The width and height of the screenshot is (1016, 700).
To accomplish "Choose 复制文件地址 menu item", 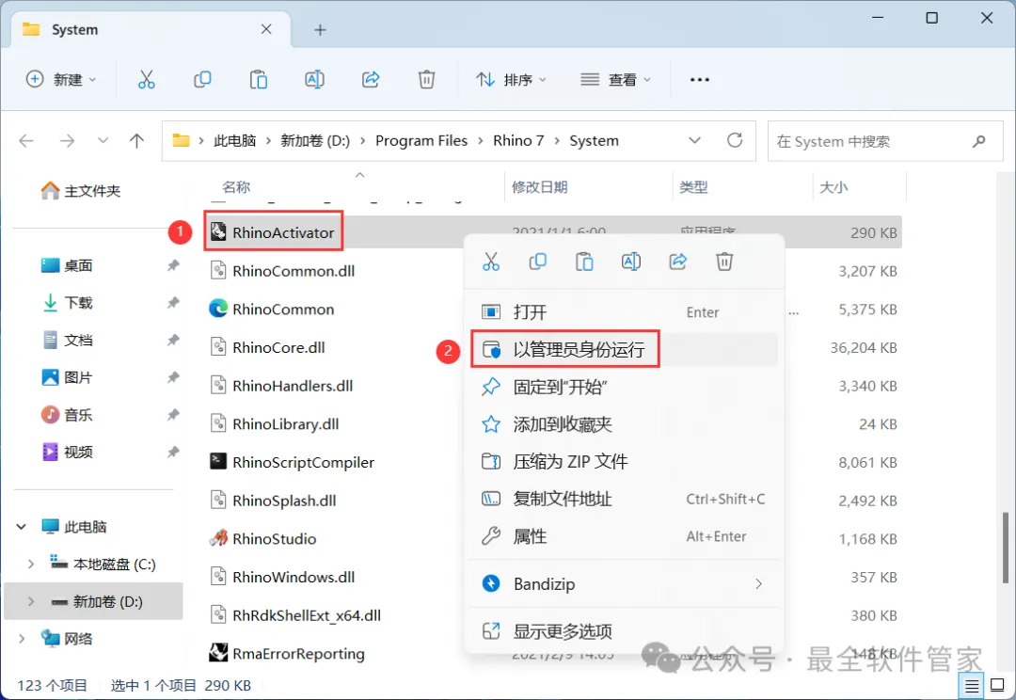I will pyautogui.click(x=624, y=499).
